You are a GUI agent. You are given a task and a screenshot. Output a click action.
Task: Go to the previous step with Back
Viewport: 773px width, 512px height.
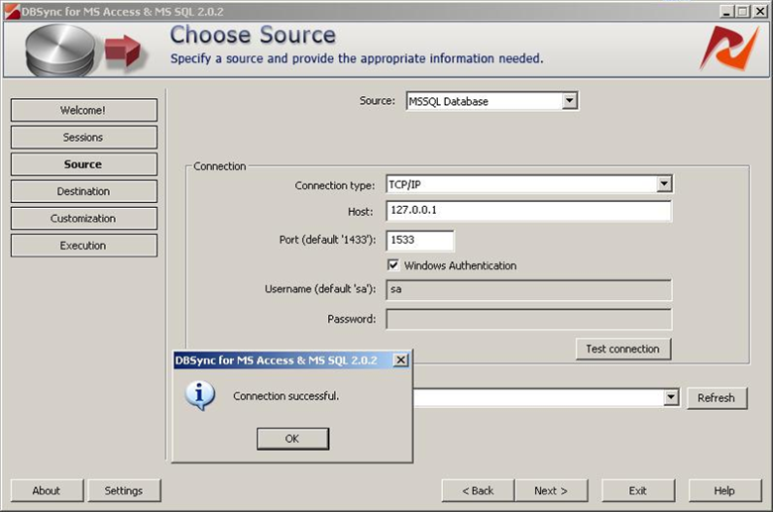[478, 491]
